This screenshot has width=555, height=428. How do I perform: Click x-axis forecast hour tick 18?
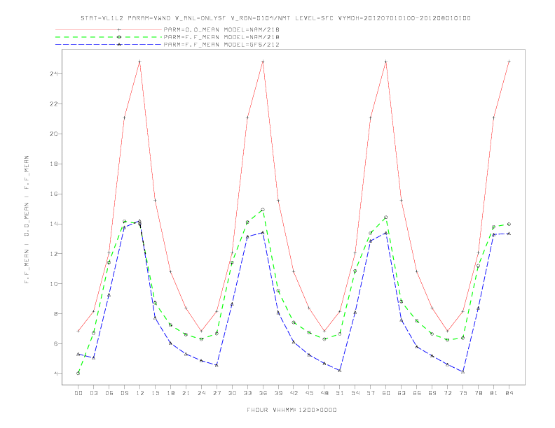point(170,393)
